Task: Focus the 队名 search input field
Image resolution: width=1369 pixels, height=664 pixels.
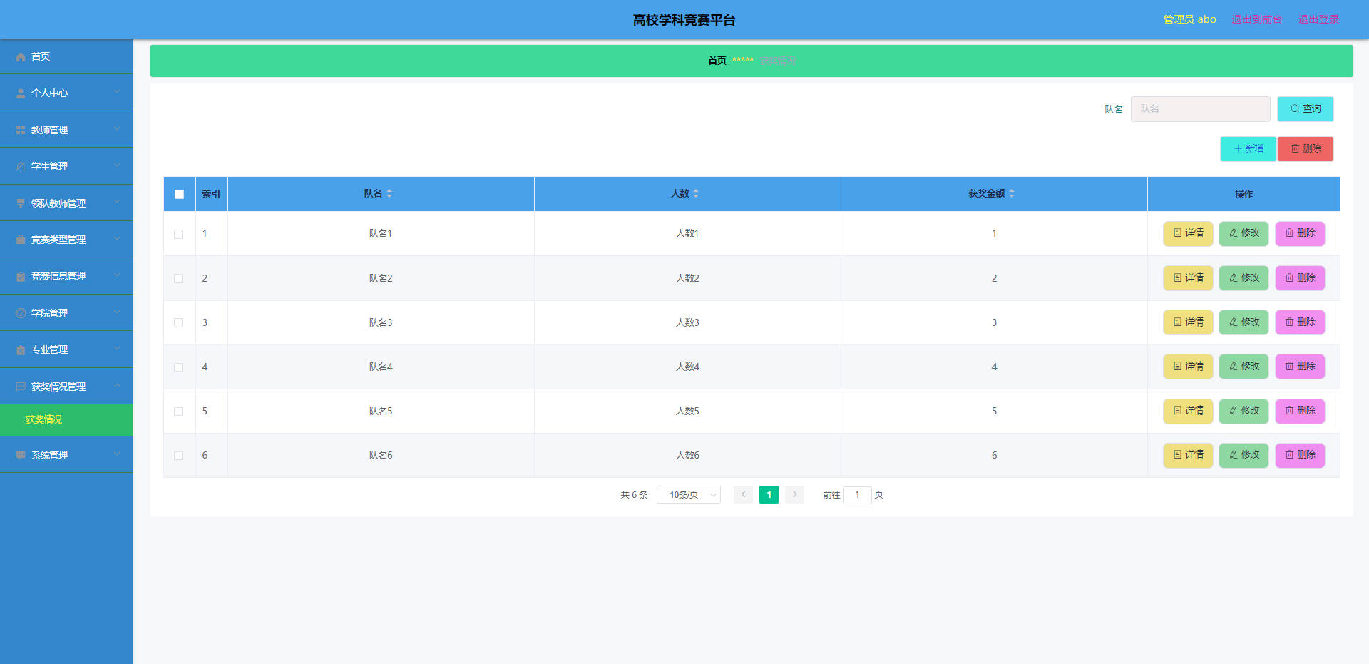Action: pyautogui.click(x=1200, y=109)
